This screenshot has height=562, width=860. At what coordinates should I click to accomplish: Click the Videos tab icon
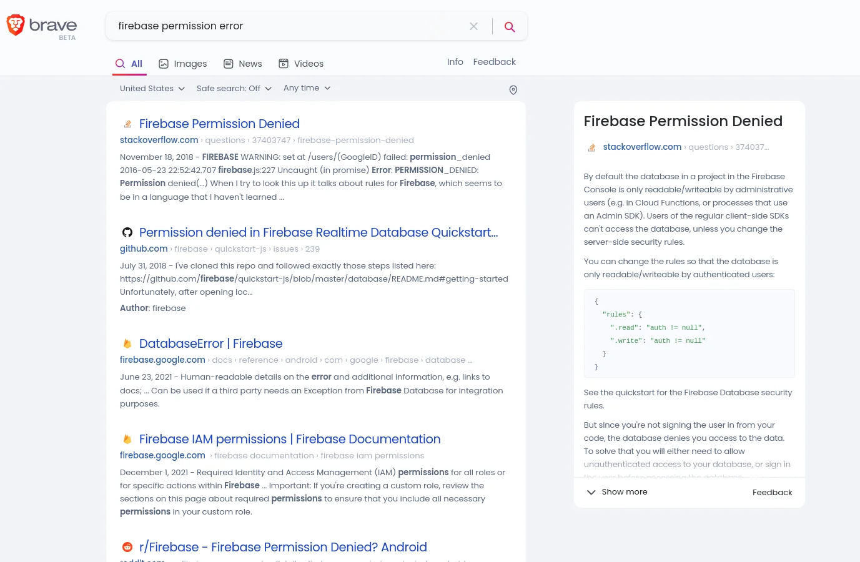(284, 64)
